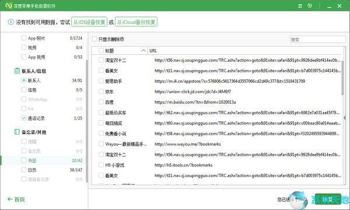Select the 书签 category in sidebar
350x210 pixels.
coord(32,160)
